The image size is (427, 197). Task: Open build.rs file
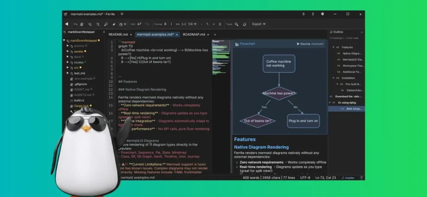(79, 101)
